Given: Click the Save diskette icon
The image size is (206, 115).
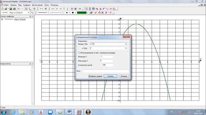Looking at the screenshot, I should pyautogui.click(x=11, y=9).
